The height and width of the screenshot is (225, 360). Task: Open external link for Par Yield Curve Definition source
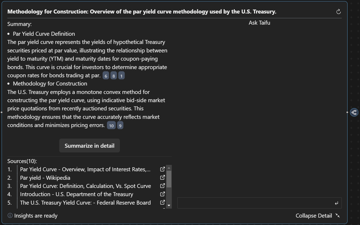tap(163, 186)
